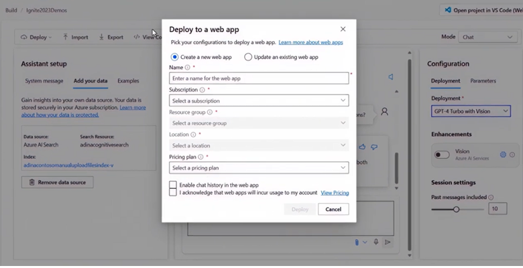Click info icon next to Name label
This screenshot has height=268, width=523.
tap(188, 67)
